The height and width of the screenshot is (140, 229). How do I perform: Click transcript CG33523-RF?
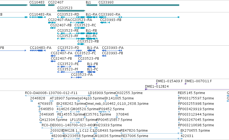[x=71, y=39]
